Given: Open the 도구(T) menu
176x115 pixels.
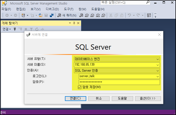Looking at the screenshot, I should (x=69, y=9).
